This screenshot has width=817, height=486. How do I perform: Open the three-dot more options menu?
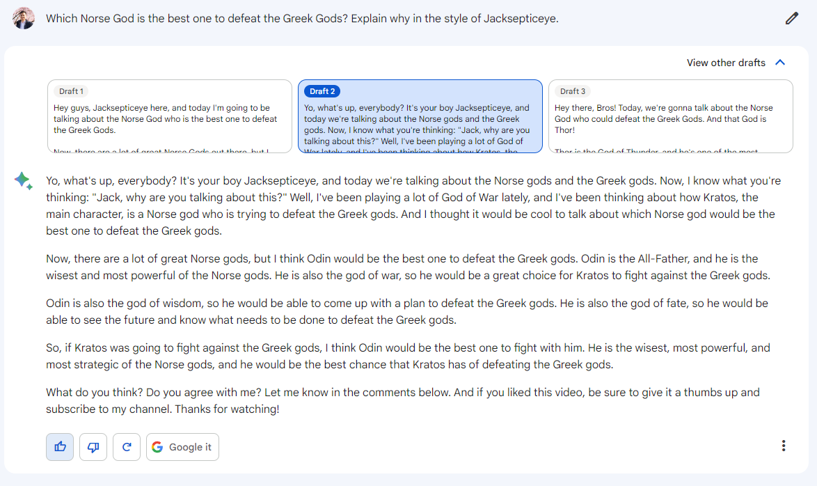pos(784,446)
